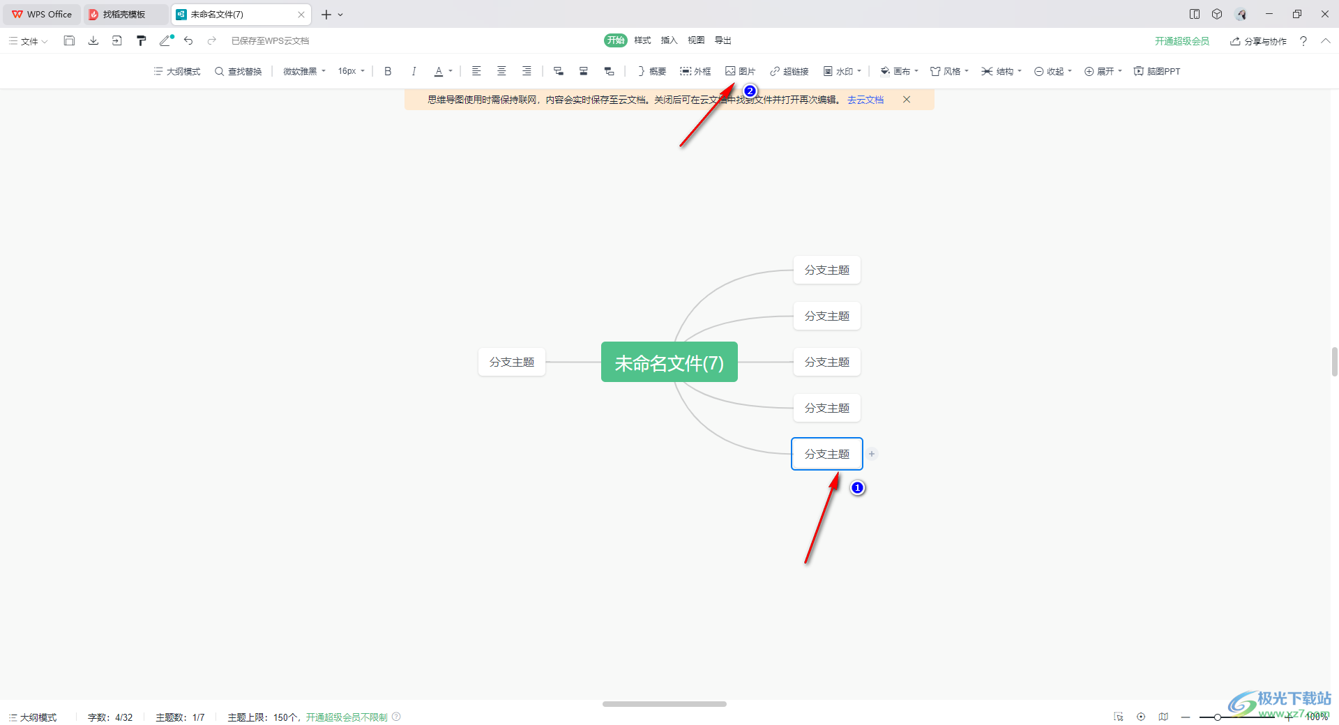1339x725 pixels.
Task: Align text center
Action: click(x=501, y=71)
